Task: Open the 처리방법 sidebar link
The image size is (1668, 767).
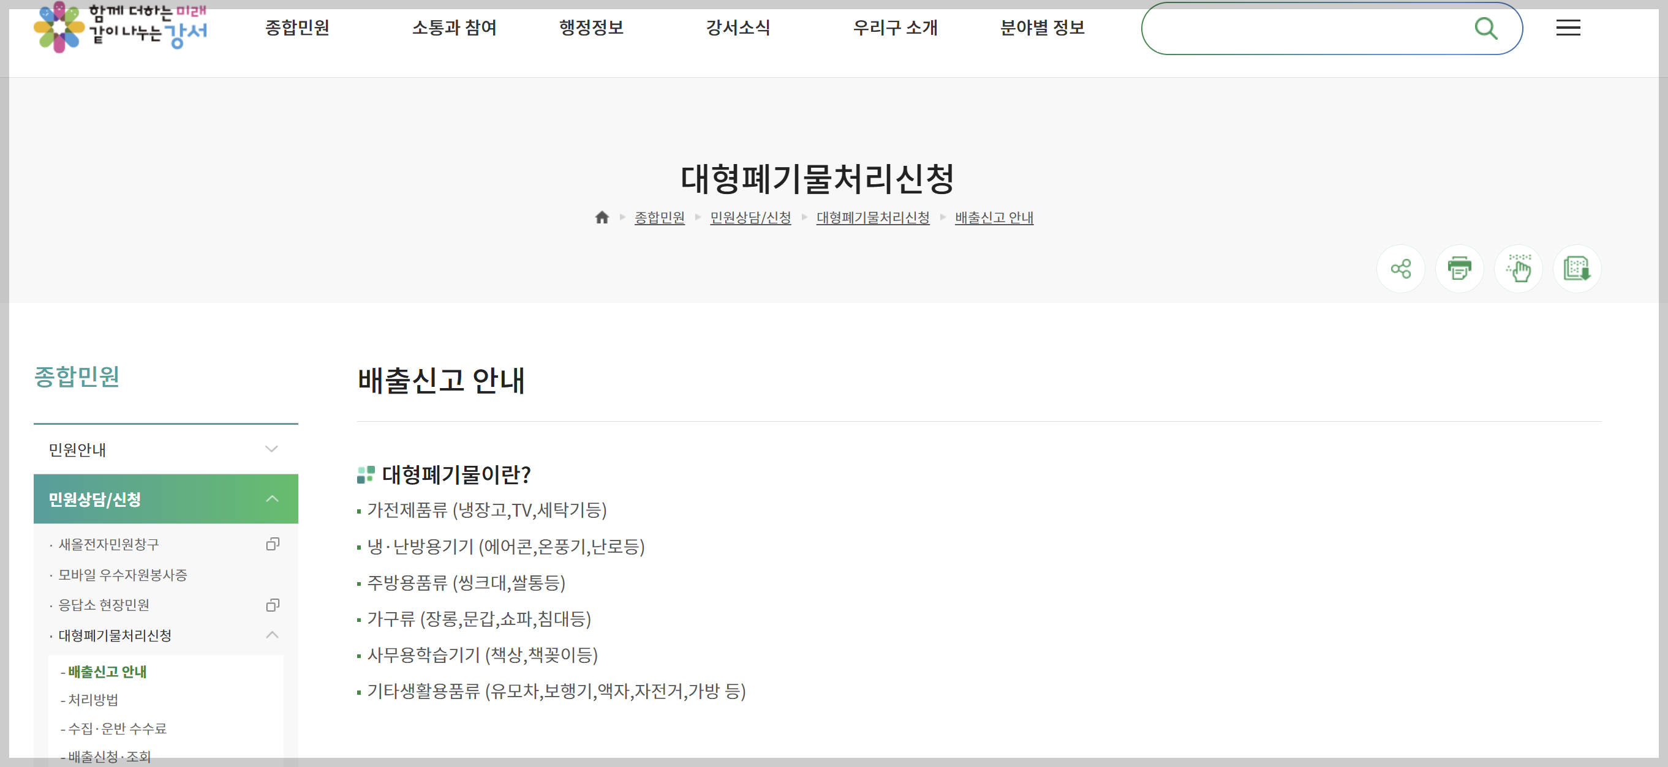Action: tap(93, 700)
